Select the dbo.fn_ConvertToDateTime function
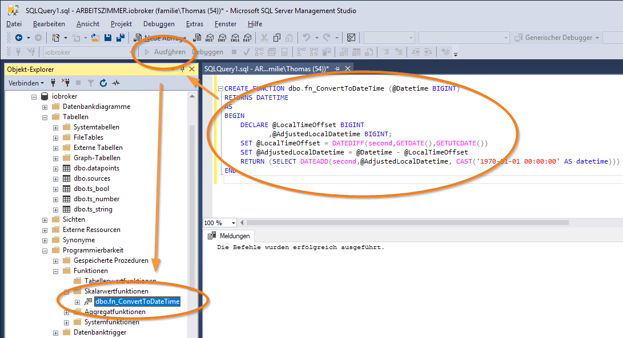 138,302
